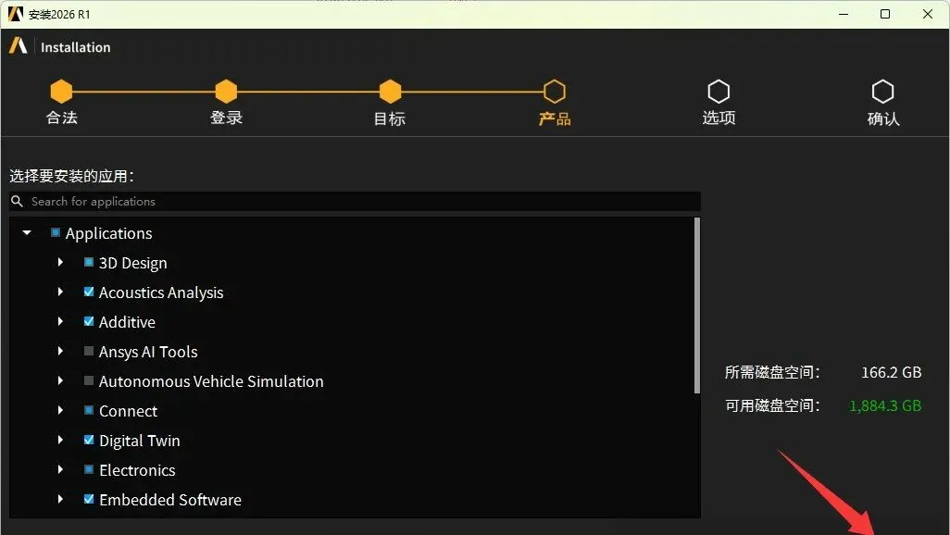Click the 目标 step hexagon icon
950x535 pixels.
(x=390, y=92)
